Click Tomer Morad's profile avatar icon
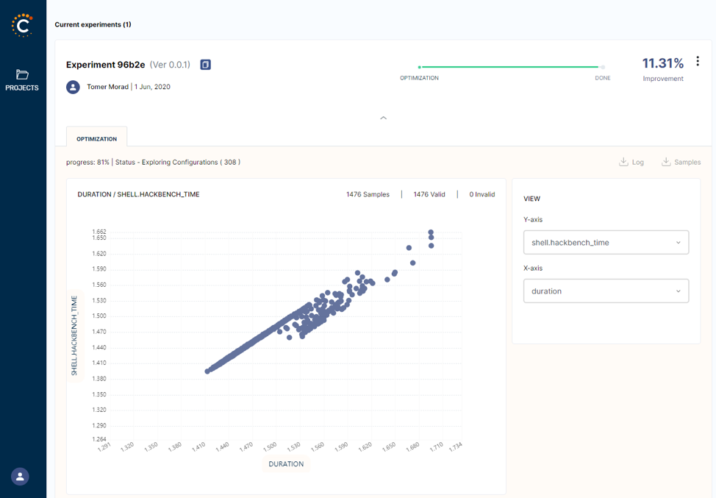716x498 pixels. point(73,87)
